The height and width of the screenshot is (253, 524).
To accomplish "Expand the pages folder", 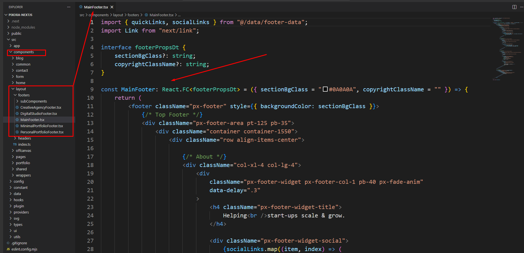I will 13,157.
